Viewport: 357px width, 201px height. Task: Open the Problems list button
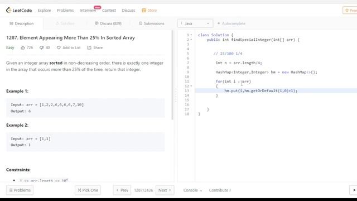[x=20, y=190]
